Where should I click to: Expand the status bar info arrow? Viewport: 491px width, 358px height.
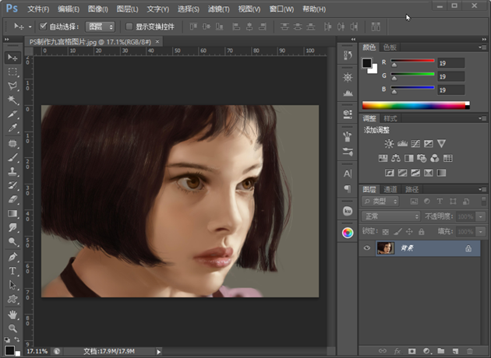159,352
